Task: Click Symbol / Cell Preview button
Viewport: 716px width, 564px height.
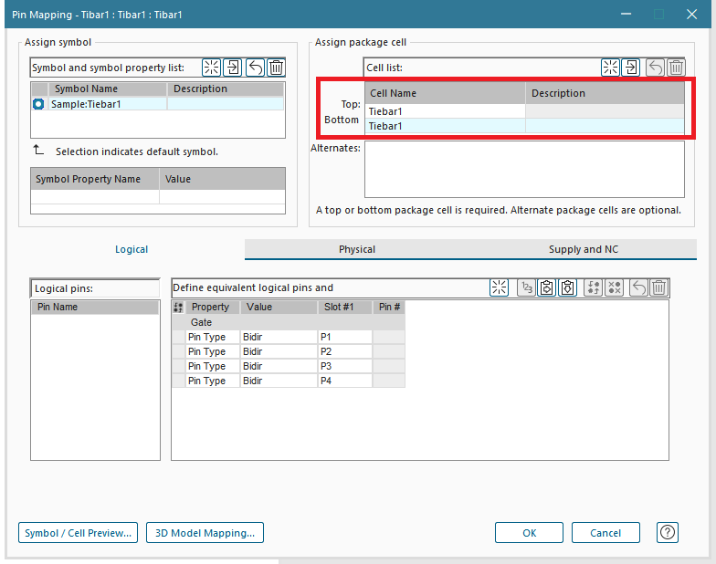Action: click(79, 533)
